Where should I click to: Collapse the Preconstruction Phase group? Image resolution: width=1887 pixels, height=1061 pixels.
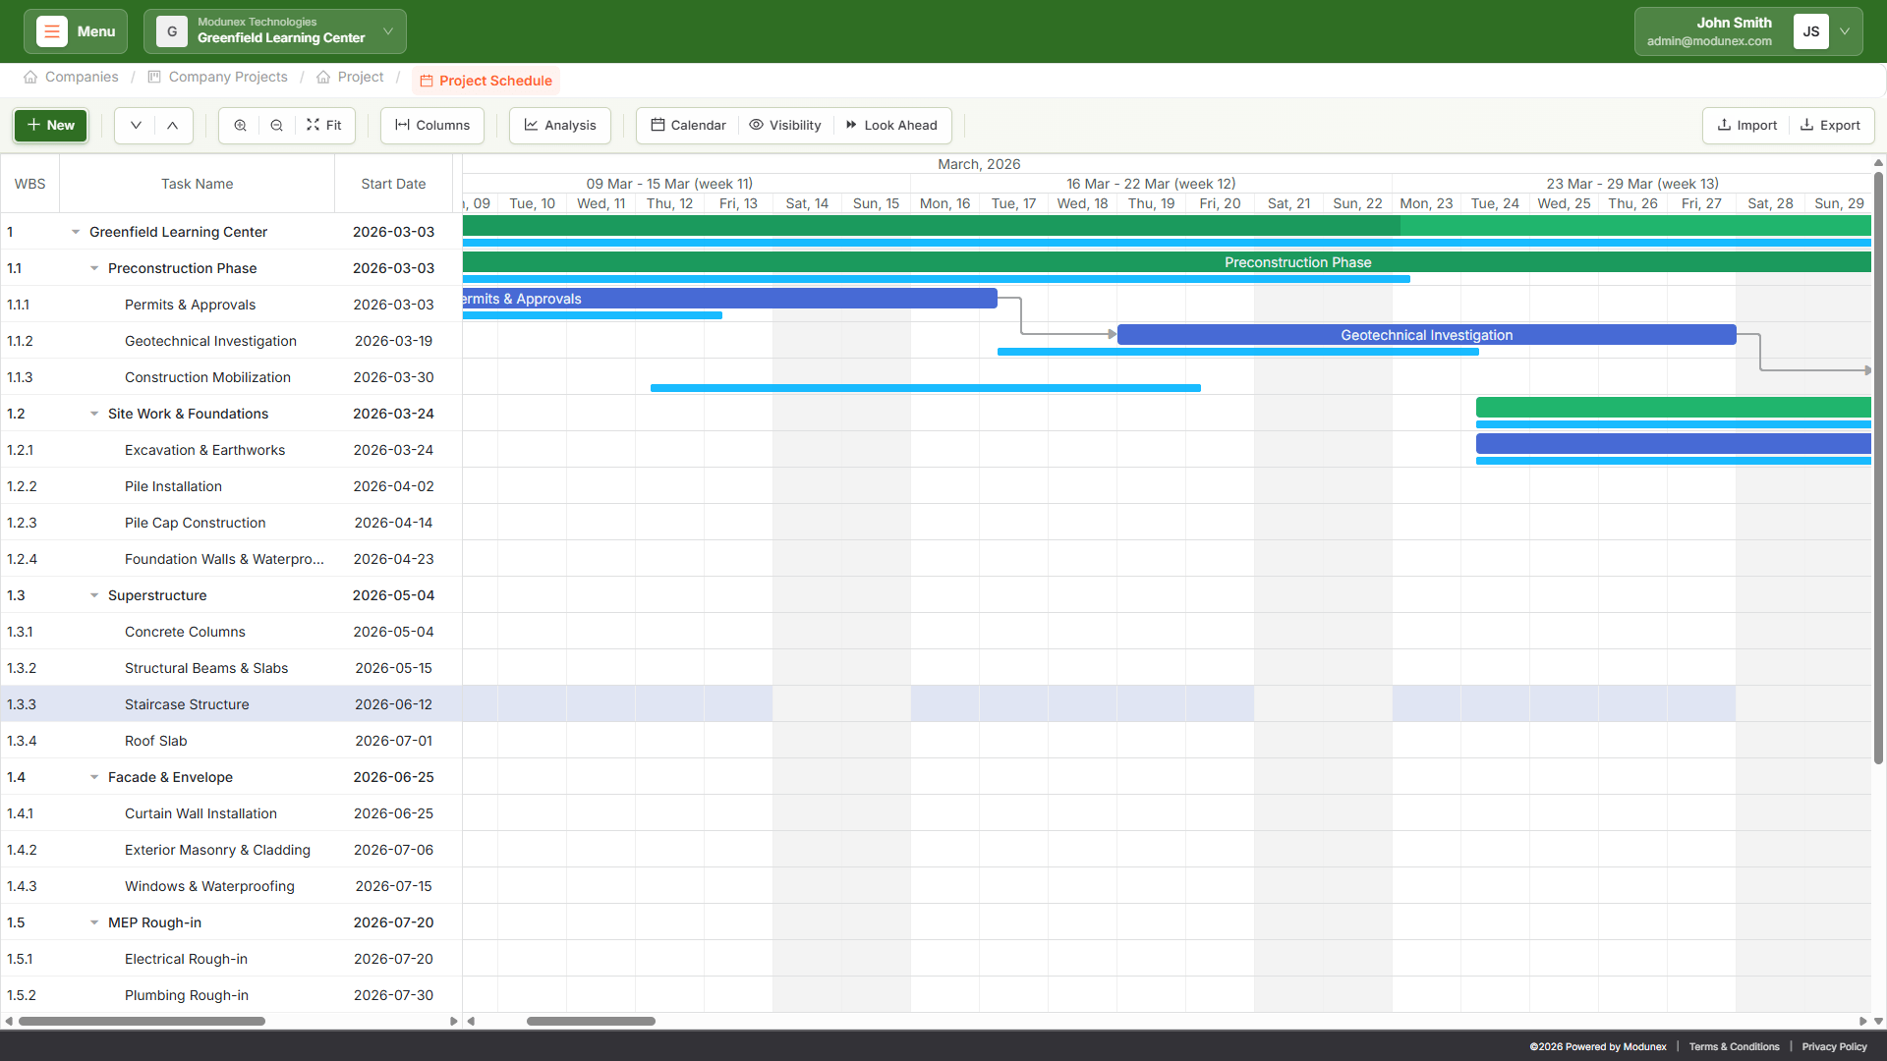click(94, 267)
